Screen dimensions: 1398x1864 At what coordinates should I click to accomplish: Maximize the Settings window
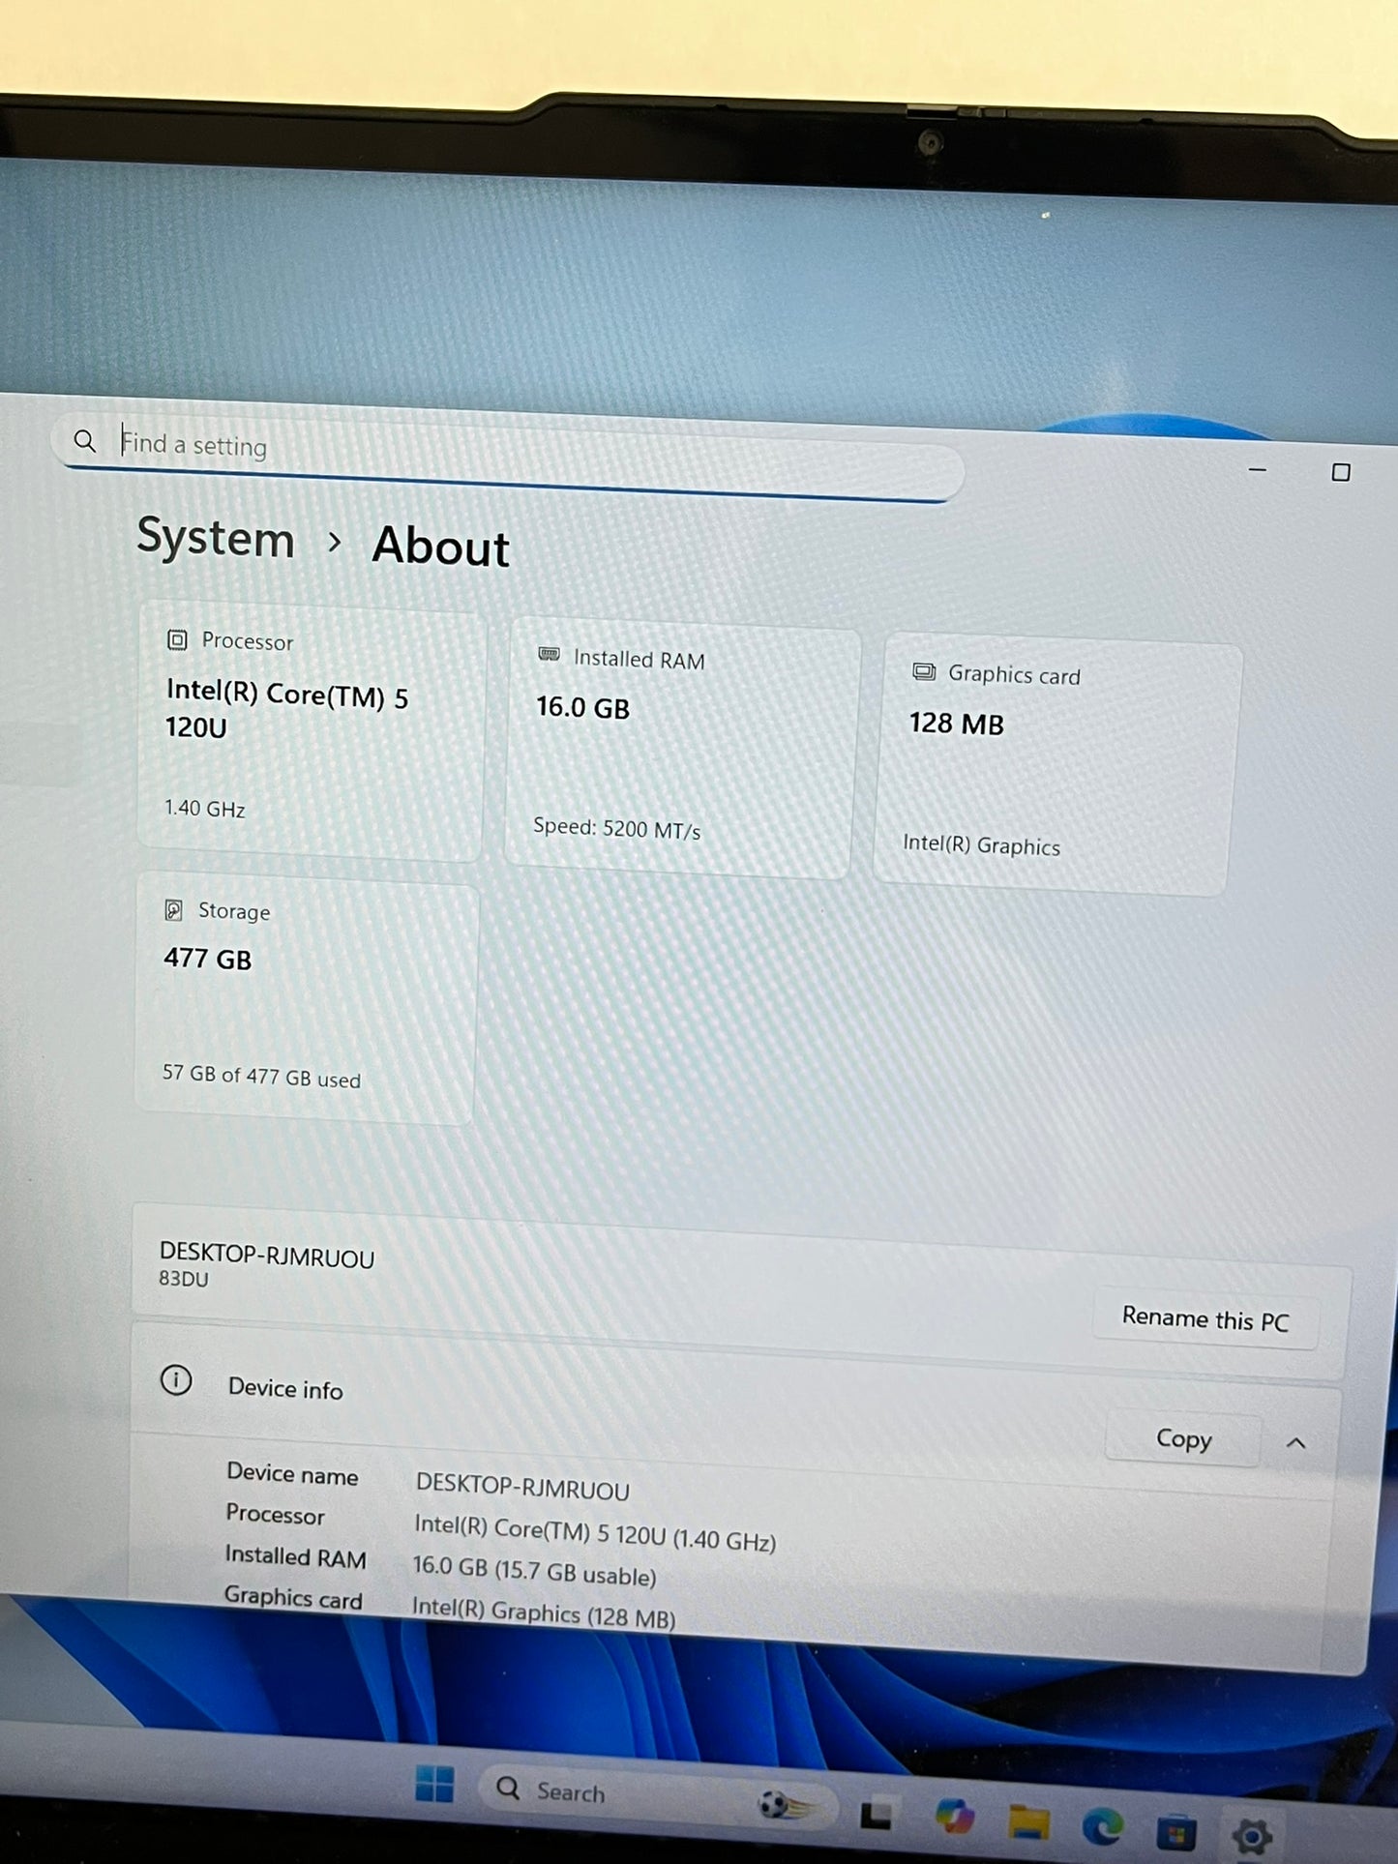pyautogui.click(x=1341, y=472)
